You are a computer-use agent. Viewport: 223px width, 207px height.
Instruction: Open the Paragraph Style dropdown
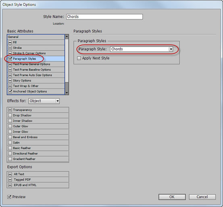coord(171,49)
